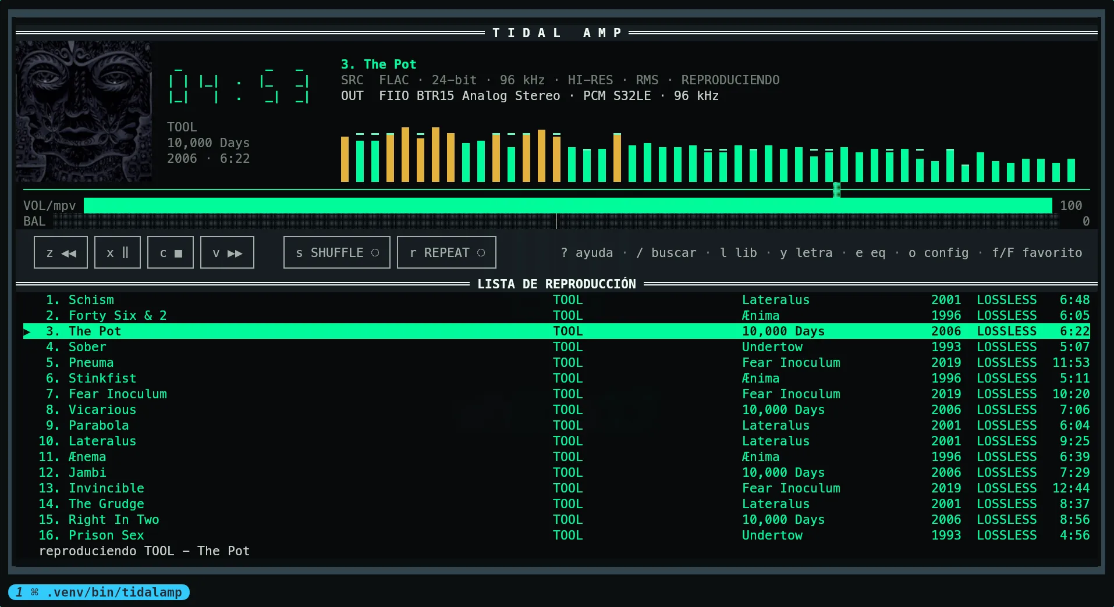The image size is (1114, 607).
Task: Select track 13 Invincible
Action: pyautogui.click(x=556, y=488)
